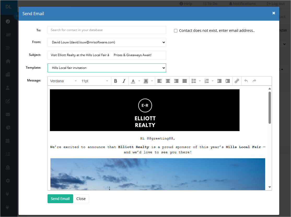Open home icon in left sidebar
The image size is (291, 217).
(x=8, y=61)
